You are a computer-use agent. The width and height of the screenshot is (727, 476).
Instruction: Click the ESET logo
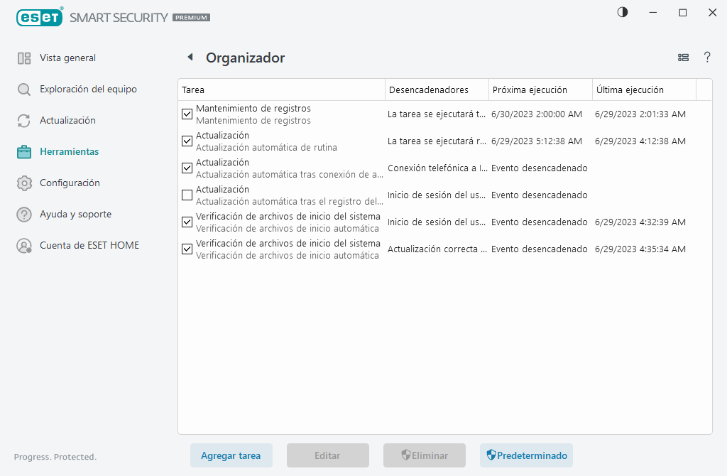[x=40, y=17]
